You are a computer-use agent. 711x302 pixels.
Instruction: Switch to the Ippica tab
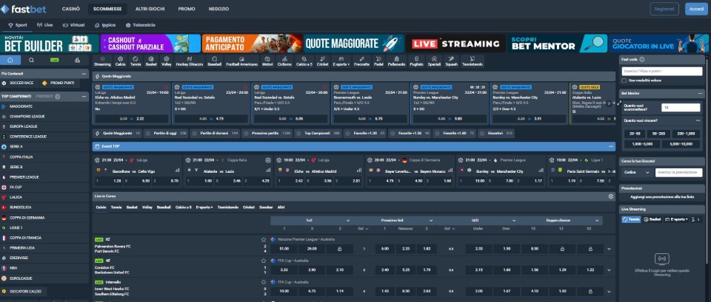click(105, 25)
